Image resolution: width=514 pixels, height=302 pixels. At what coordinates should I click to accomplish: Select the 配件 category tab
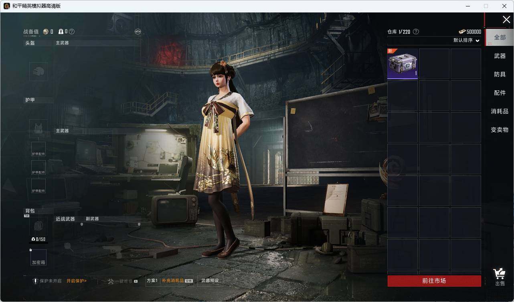coord(500,93)
